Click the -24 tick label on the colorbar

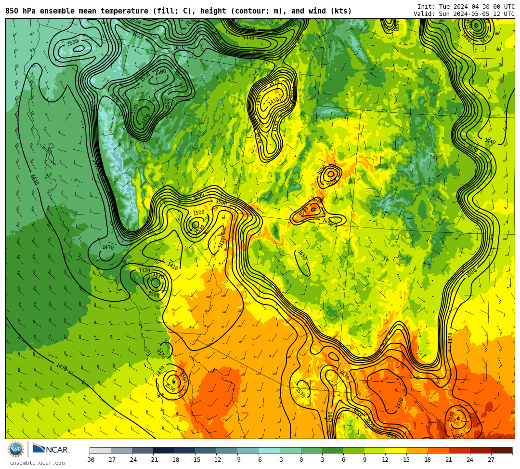131,460
